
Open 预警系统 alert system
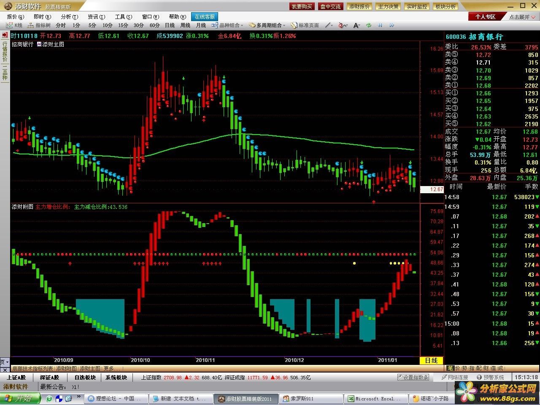[491, 377]
